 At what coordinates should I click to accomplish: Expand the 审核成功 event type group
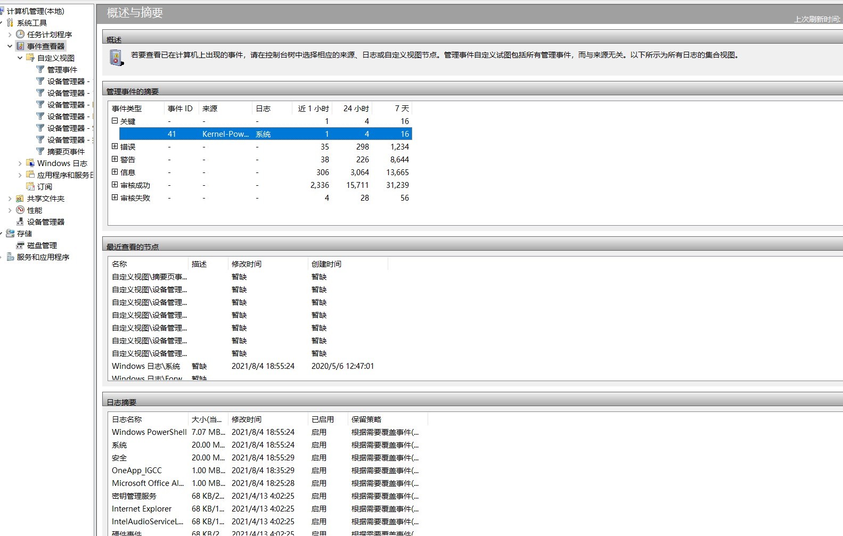(x=114, y=185)
